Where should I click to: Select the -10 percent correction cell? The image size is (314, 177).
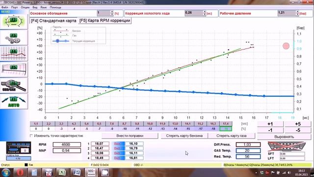coord(125,129)
